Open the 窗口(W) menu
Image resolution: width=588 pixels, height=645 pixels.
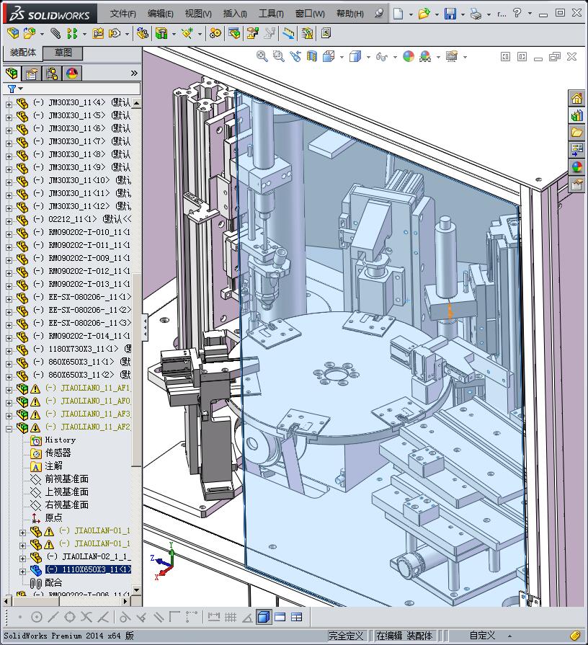coord(310,14)
